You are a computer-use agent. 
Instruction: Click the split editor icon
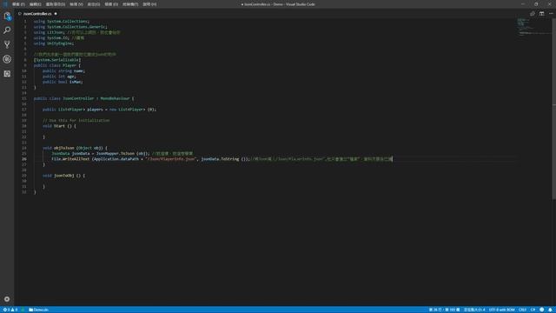tap(541, 14)
